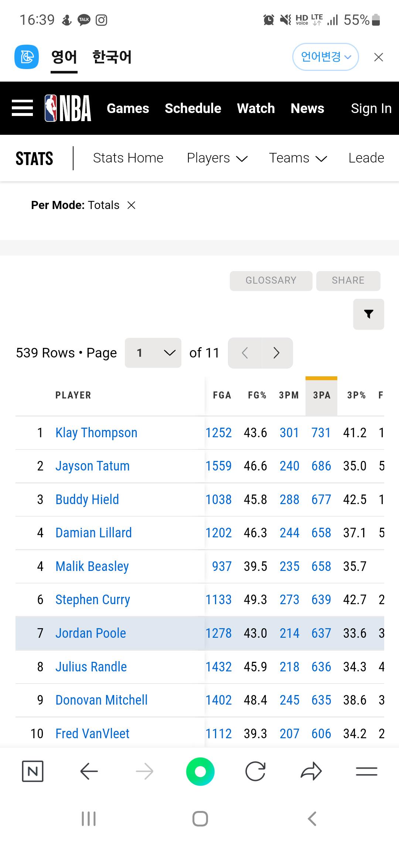The height and width of the screenshot is (842, 399).
Task: Sort by the 3P% column header
Action: [357, 396]
